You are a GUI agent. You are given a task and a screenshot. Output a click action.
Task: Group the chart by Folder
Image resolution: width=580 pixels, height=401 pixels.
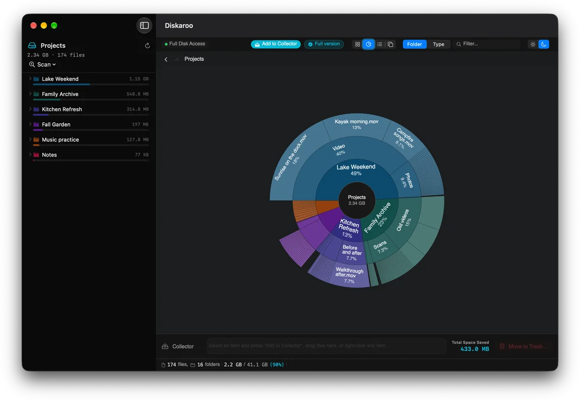(x=415, y=44)
